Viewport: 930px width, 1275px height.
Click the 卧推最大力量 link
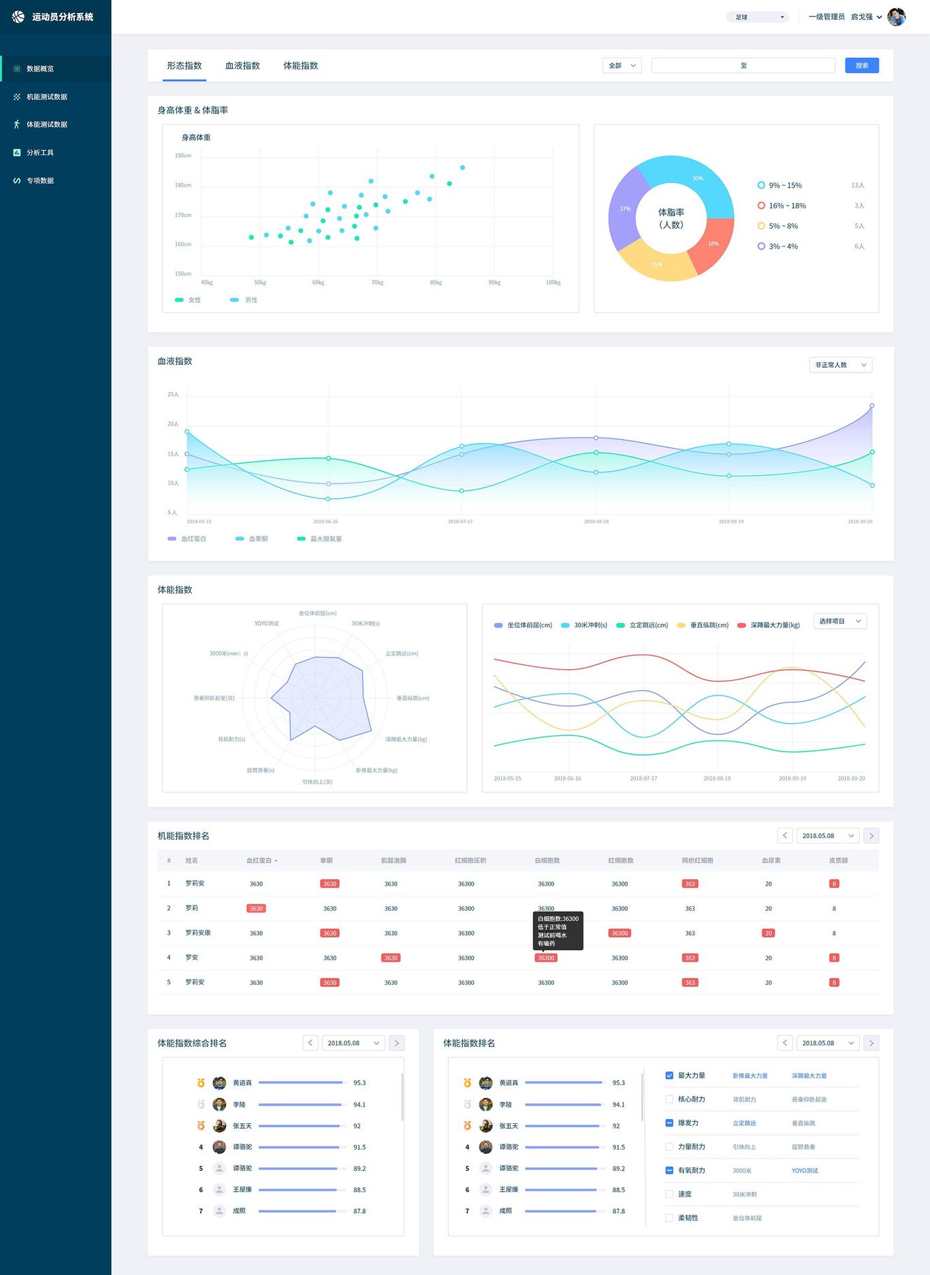pos(750,1076)
